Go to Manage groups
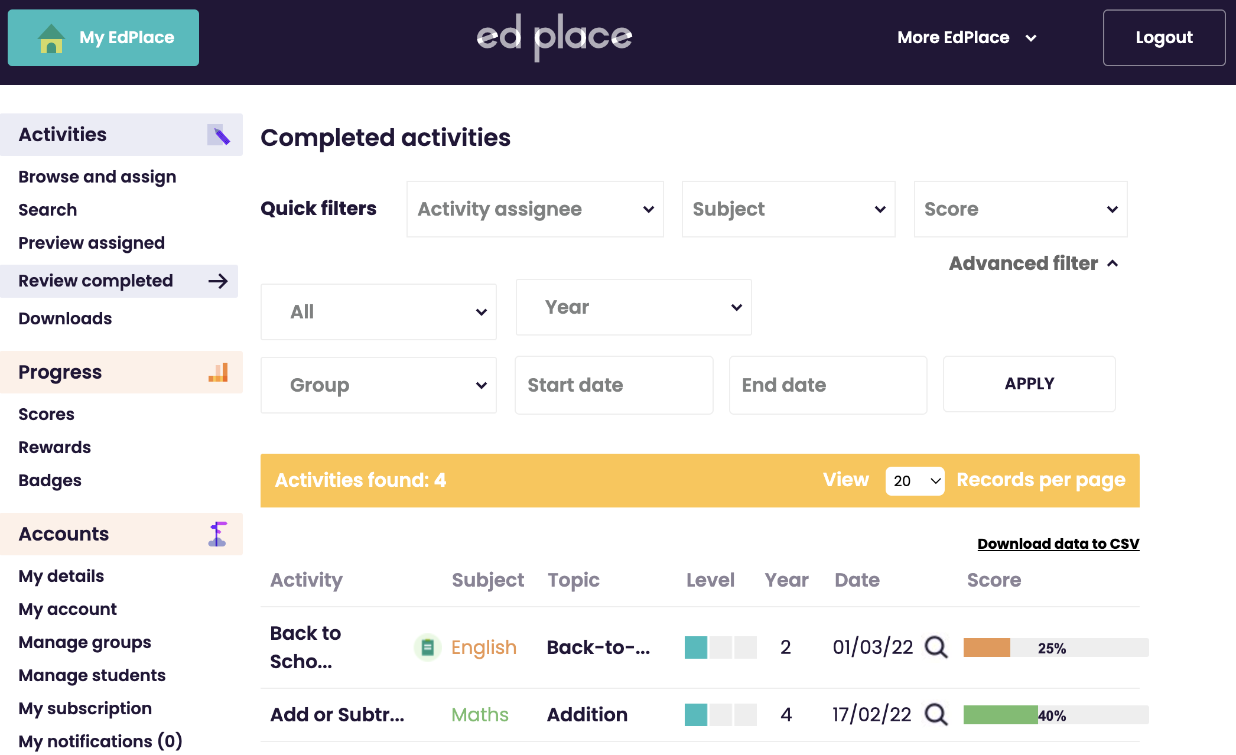The width and height of the screenshot is (1236, 755). coord(84,643)
